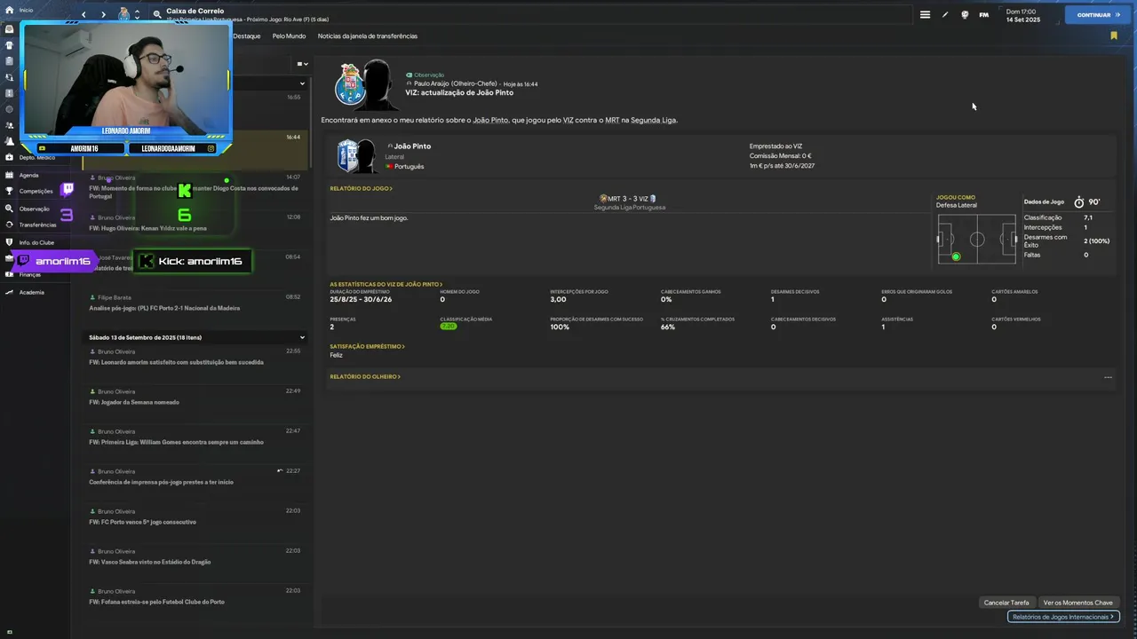This screenshot has height=639, width=1137.
Task: Collapse Sábado 13 de Setembro group
Action: tap(302, 337)
